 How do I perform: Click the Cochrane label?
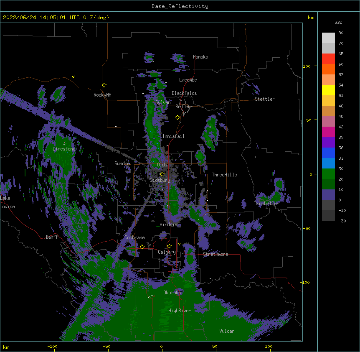134,237
